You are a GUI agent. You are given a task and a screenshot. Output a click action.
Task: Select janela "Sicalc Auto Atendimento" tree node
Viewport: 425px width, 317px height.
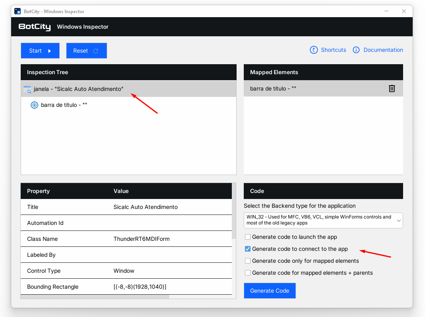click(x=78, y=89)
